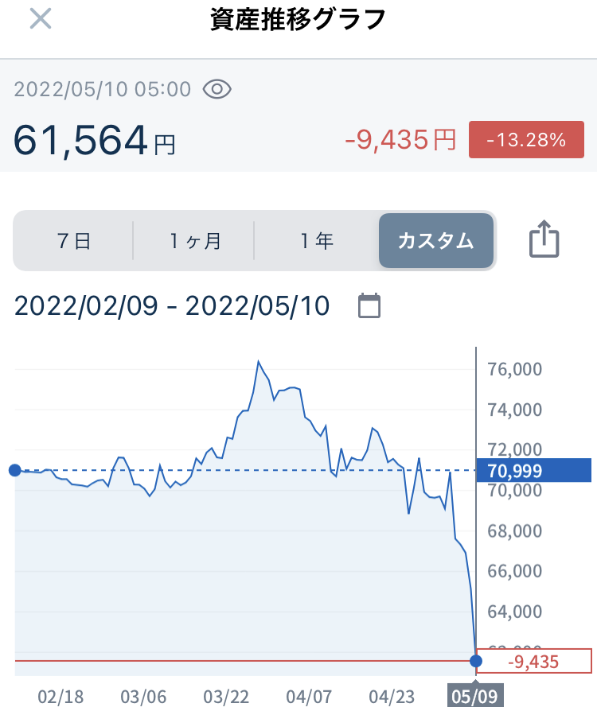
Task: Tap the -9,435円 change amount
Action: pyautogui.click(x=400, y=139)
